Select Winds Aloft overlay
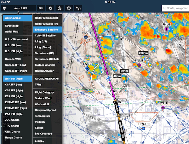 point(44,104)
